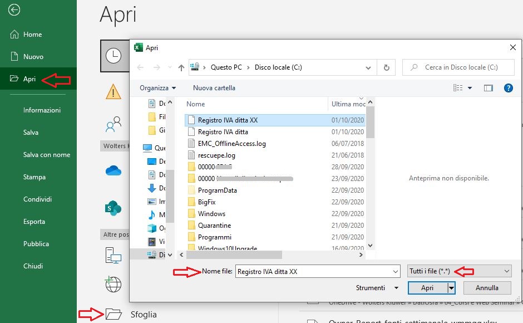
Task: Click Condividi in the sidebar
Action: (x=37, y=199)
